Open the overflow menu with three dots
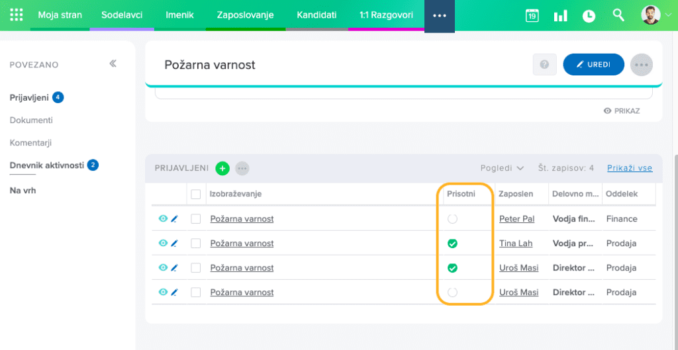Image resolution: width=678 pixels, height=350 pixels. tap(440, 16)
